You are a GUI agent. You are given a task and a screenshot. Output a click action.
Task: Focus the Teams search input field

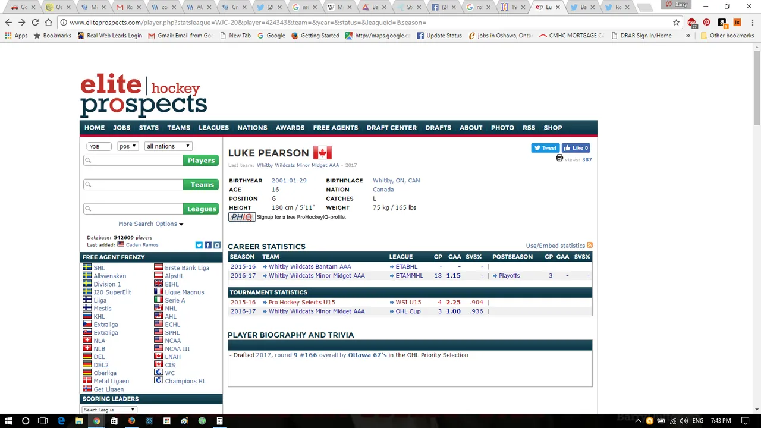(x=133, y=185)
